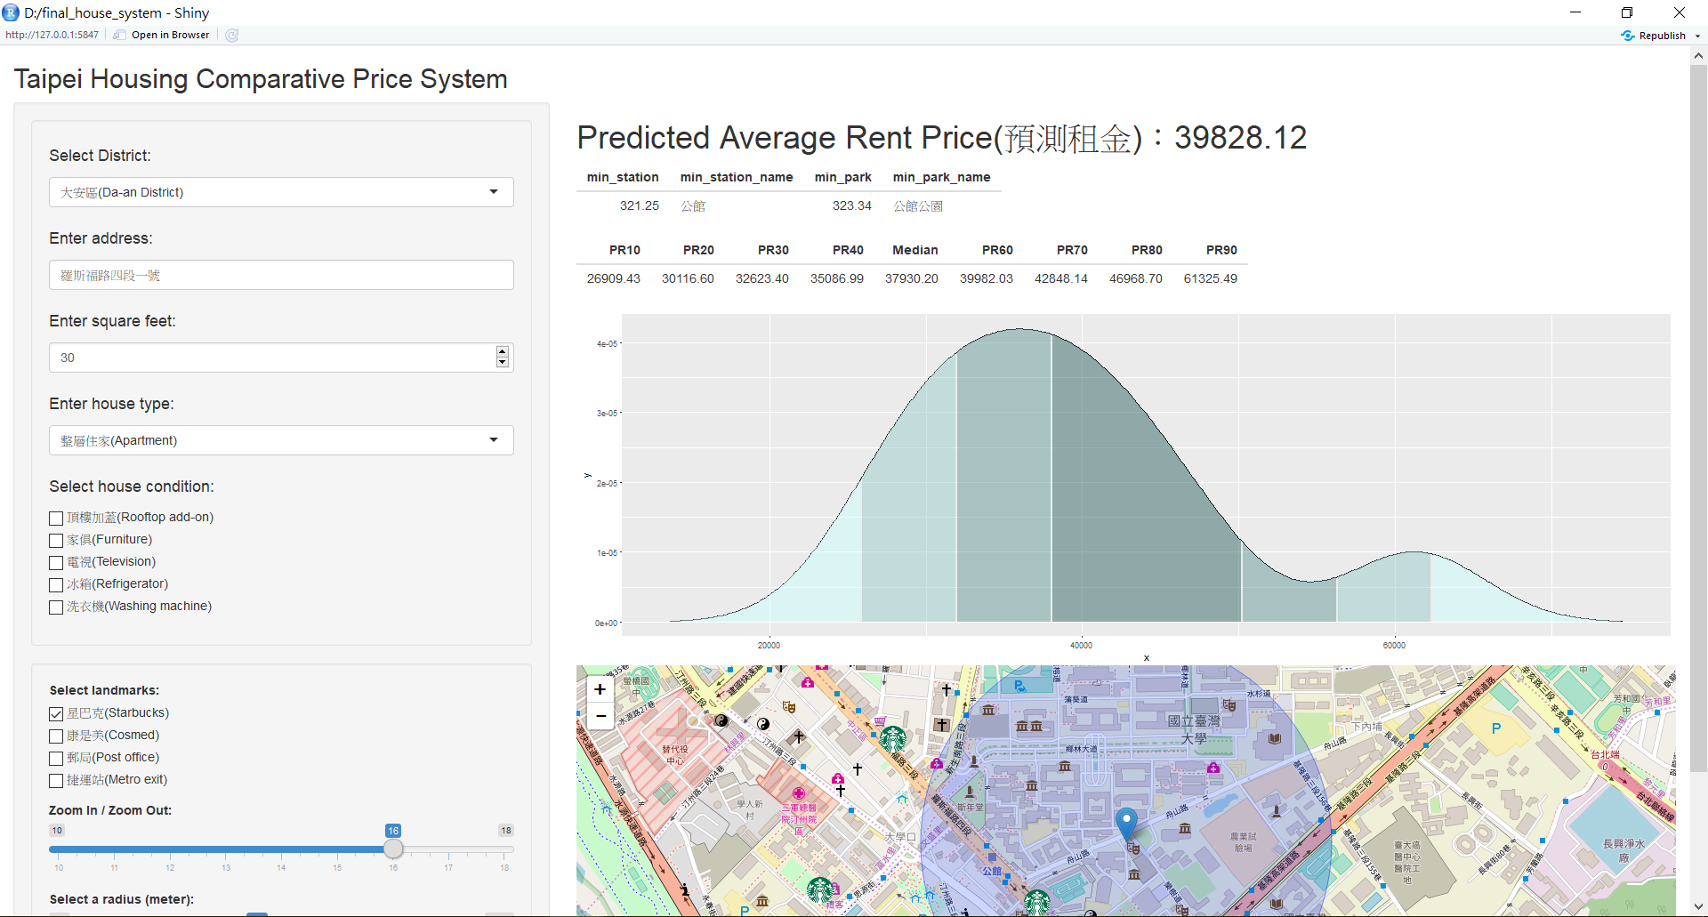Check the 捷運站(Metro exit) landmark option

click(x=55, y=780)
